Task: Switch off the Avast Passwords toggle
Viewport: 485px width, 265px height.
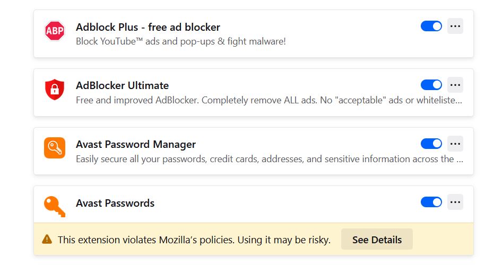Action: tap(431, 202)
